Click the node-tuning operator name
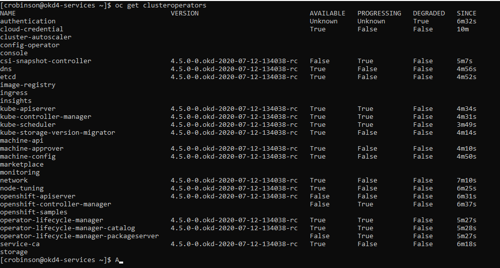The width and height of the screenshot is (500, 268). [x=22, y=188]
